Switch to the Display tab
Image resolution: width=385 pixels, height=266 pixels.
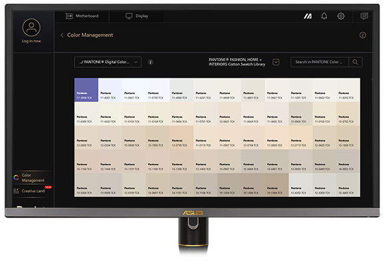pos(137,16)
